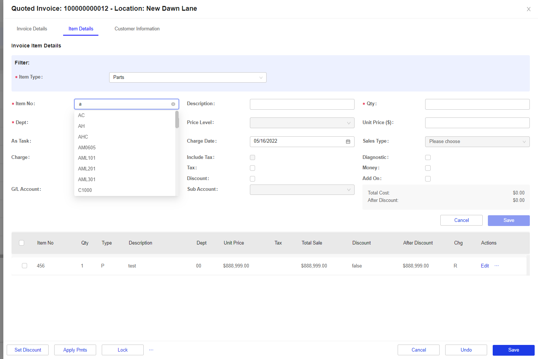Enable the Include Tax checkbox
The image size is (538, 359).
point(252,157)
